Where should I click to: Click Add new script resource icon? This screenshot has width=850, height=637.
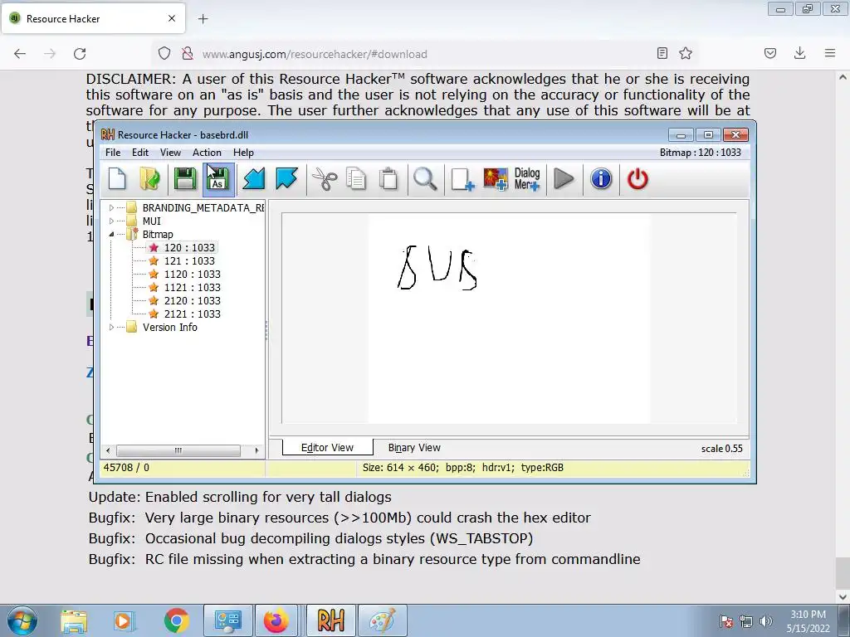(462, 179)
